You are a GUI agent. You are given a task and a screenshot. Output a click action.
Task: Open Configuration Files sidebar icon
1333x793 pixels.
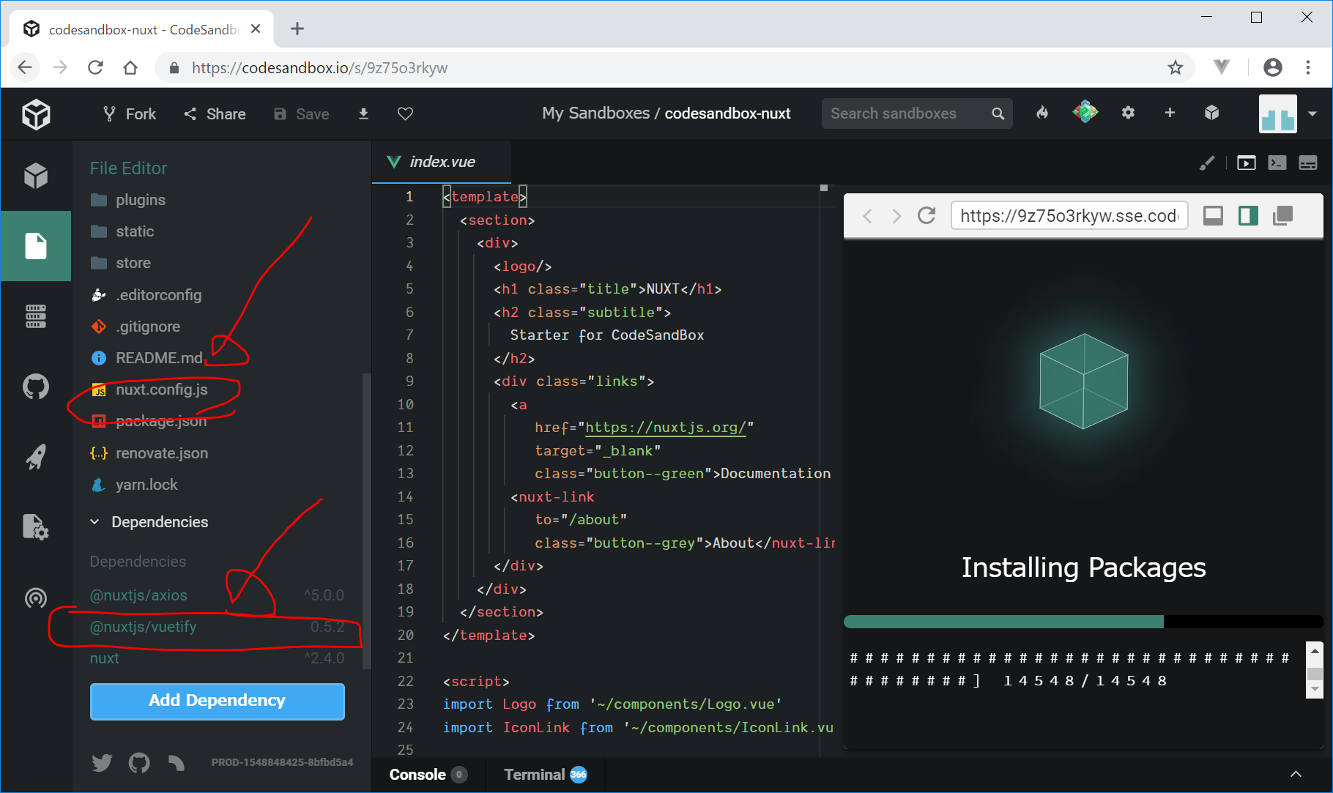(x=36, y=526)
